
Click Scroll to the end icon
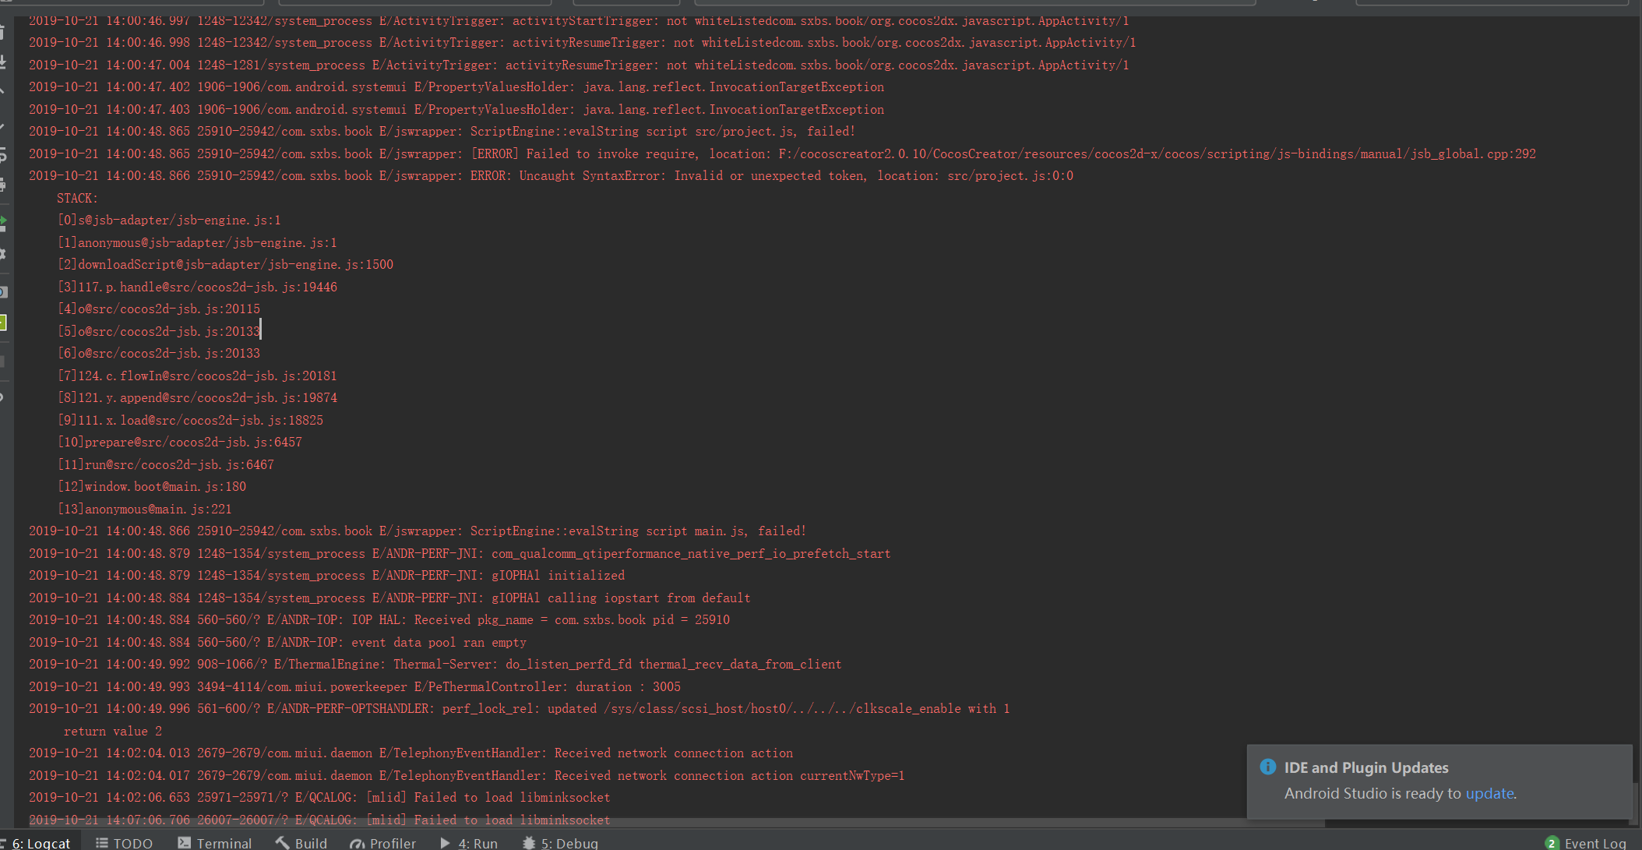point(2,62)
